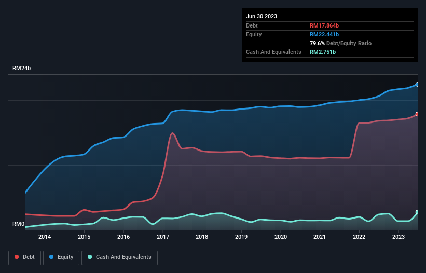Click the blue Equity endpoint marker
Viewport: 426px width, 273px height.
pos(417,85)
